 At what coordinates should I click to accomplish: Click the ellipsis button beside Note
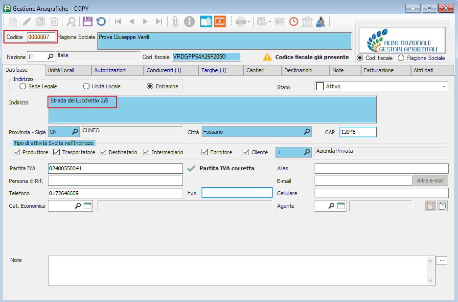pyautogui.click(x=442, y=261)
